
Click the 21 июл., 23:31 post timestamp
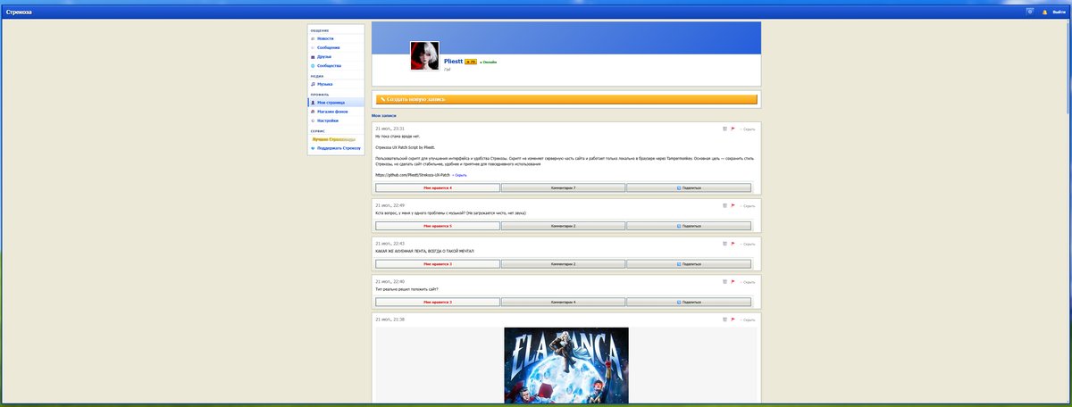click(x=389, y=129)
